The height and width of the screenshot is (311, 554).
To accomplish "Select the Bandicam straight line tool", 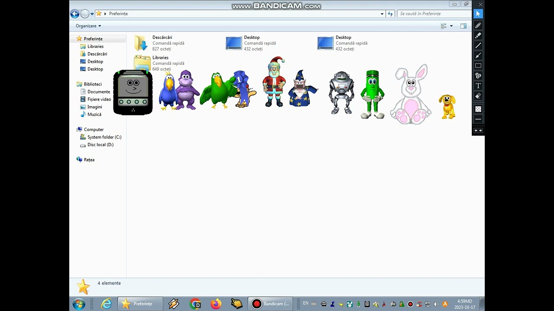I will [x=478, y=45].
